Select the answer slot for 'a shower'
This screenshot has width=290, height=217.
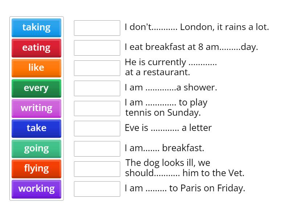point(97,88)
